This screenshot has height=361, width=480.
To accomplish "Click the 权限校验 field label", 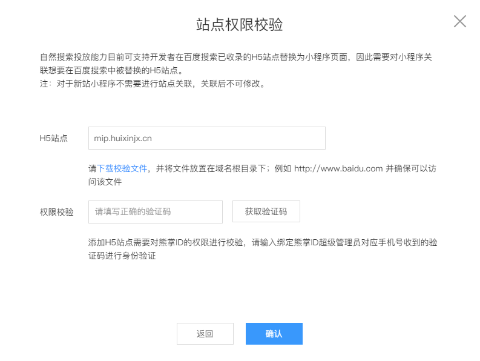I will point(57,212).
